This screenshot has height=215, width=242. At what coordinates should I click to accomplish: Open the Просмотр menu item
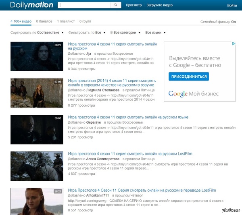[x=134, y=5]
